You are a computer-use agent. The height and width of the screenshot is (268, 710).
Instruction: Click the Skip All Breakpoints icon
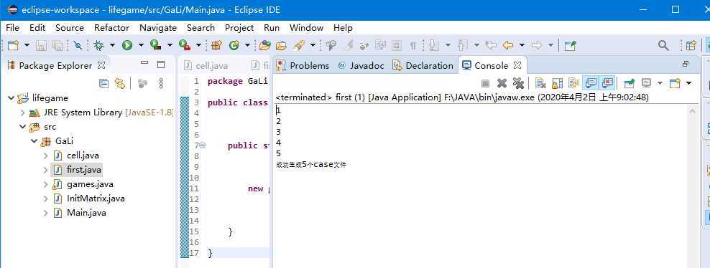coord(78,45)
